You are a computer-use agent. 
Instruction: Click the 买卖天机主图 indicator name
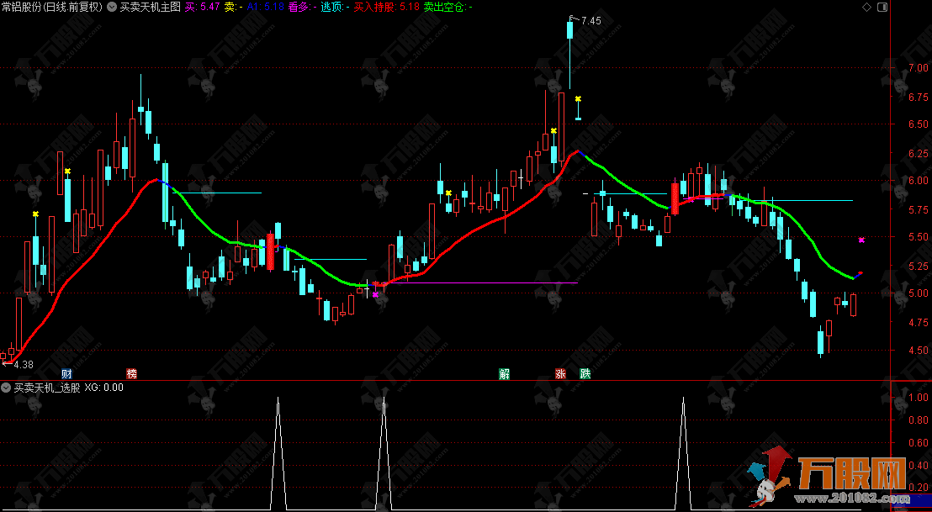[x=150, y=7]
